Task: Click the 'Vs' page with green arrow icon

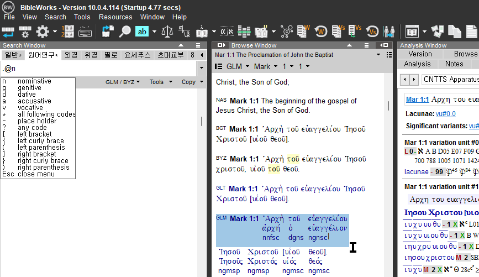Action: point(355,31)
